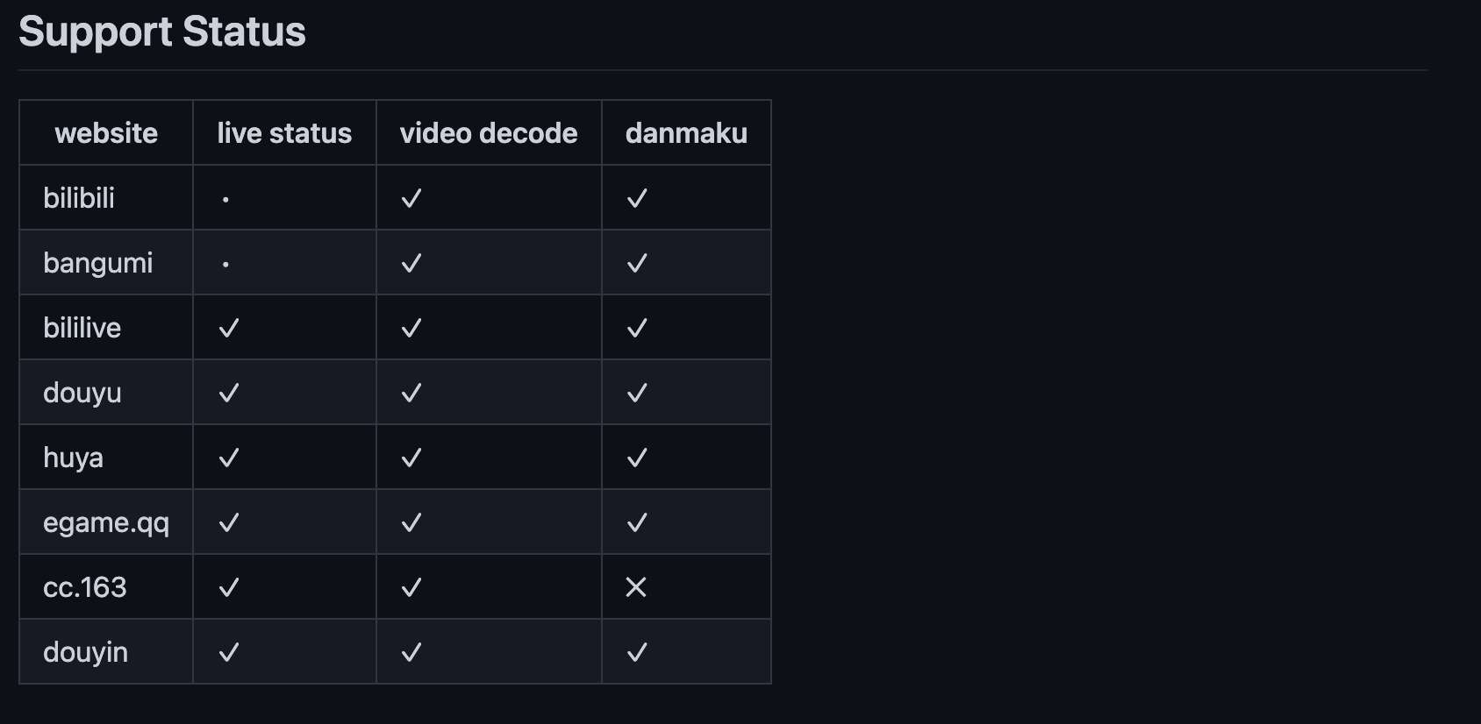Click the website column header
This screenshot has height=724, width=1481.
[106, 133]
